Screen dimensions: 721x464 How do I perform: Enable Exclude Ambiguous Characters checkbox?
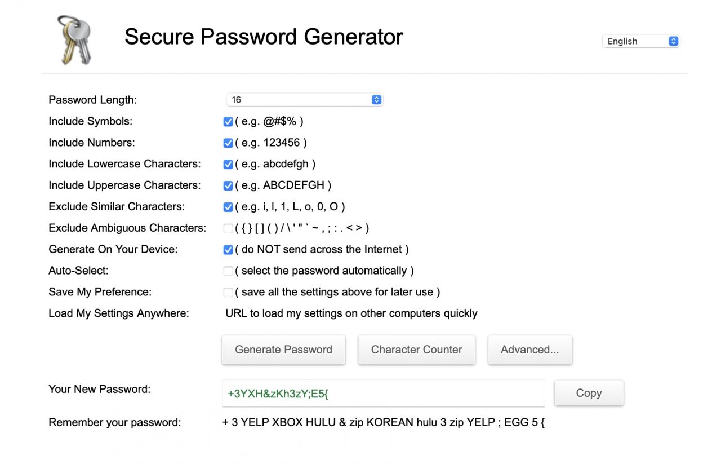(228, 228)
